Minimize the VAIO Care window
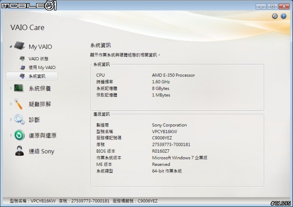The height and width of the screenshot is (207, 293). click(261, 6)
